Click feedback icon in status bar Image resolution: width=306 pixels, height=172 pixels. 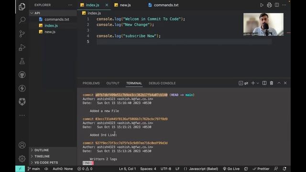click(x=276, y=169)
